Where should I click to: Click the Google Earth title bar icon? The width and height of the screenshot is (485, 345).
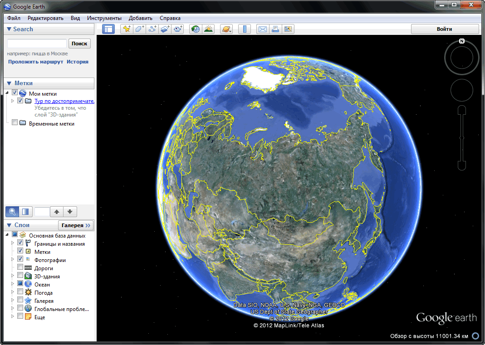click(7, 6)
